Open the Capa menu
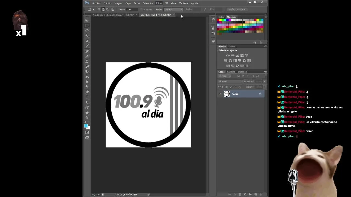Viewport: 351px width, 197px height. point(128,3)
